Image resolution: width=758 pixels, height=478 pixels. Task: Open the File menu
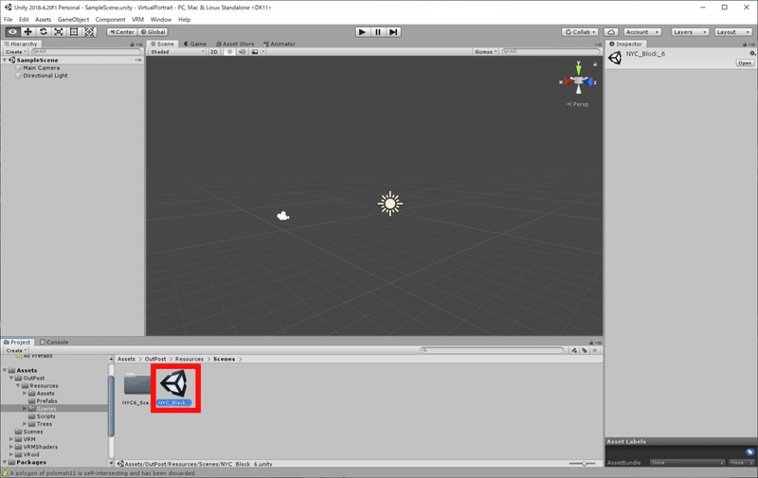(x=9, y=19)
